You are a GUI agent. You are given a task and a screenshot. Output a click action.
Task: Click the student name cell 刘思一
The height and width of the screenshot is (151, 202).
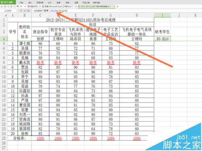25,115
